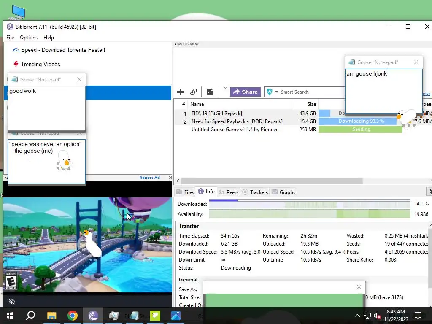This screenshot has width=432, height=324.
Task: Switch to the Trackers tab
Action: 255,192
